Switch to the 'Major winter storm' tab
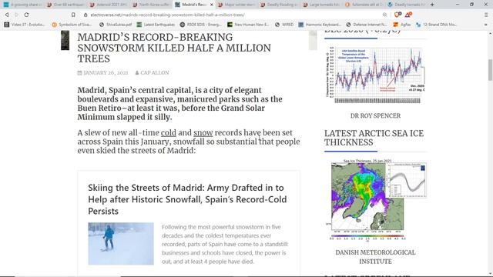493x277 pixels. point(236,5)
